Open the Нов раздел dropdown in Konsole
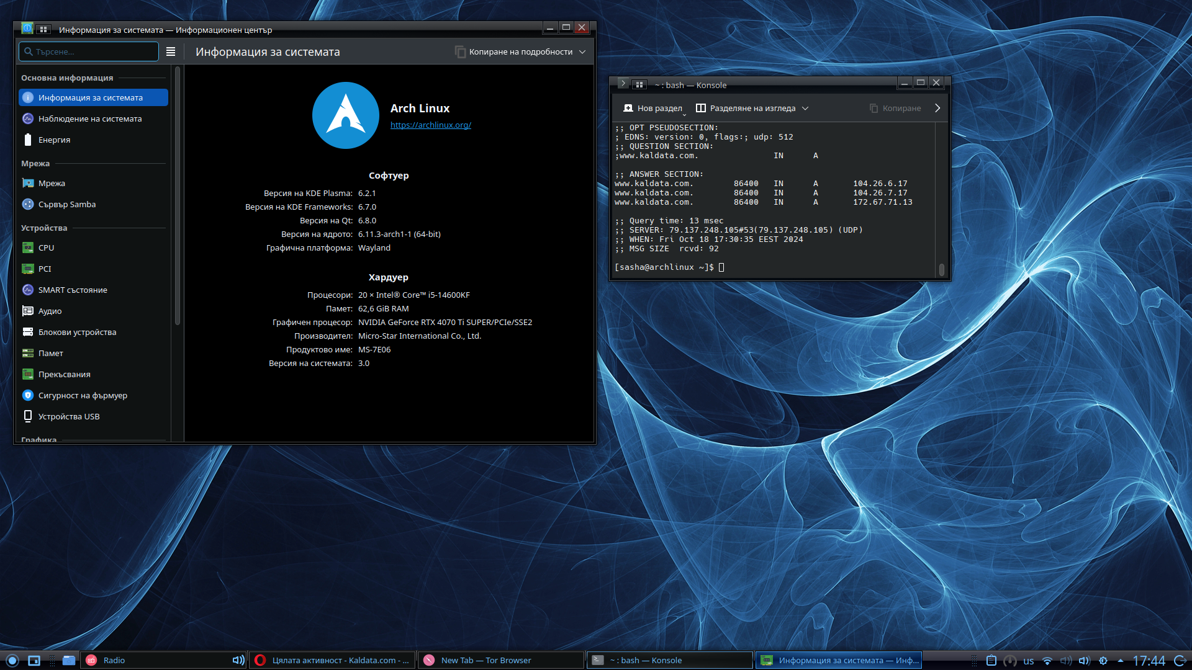 tap(684, 114)
